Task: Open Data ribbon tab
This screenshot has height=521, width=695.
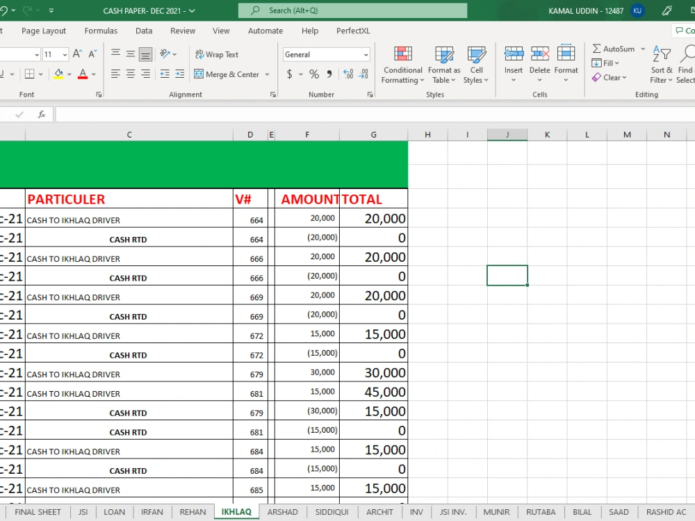Action: 144,31
